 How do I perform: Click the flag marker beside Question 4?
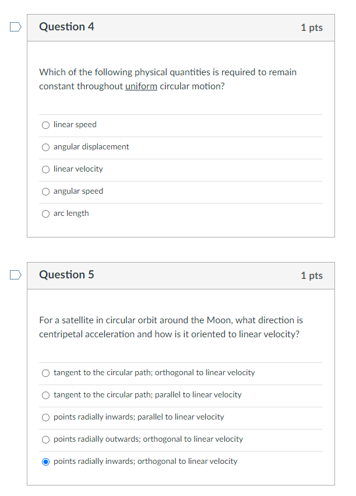[x=15, y=27]
